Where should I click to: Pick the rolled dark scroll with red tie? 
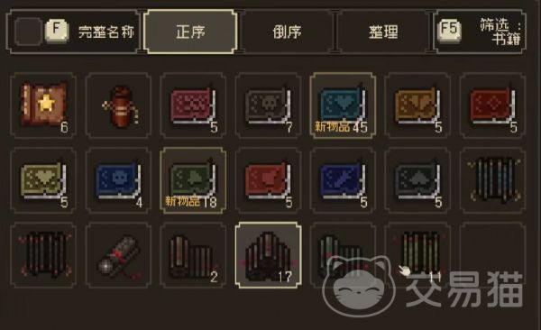(x=118, y=255)
